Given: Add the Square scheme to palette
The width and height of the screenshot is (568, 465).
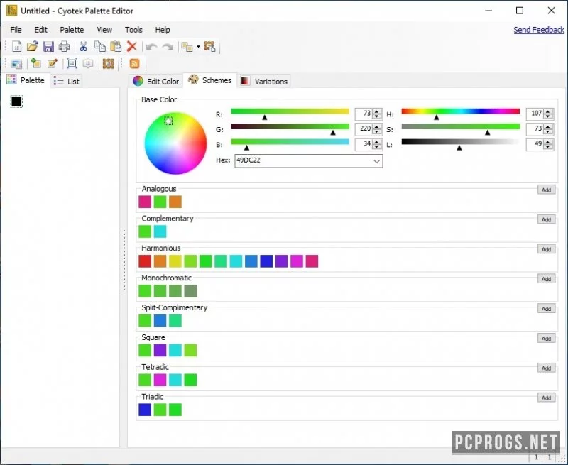Looking at the screenshot, I should point(546,338).
